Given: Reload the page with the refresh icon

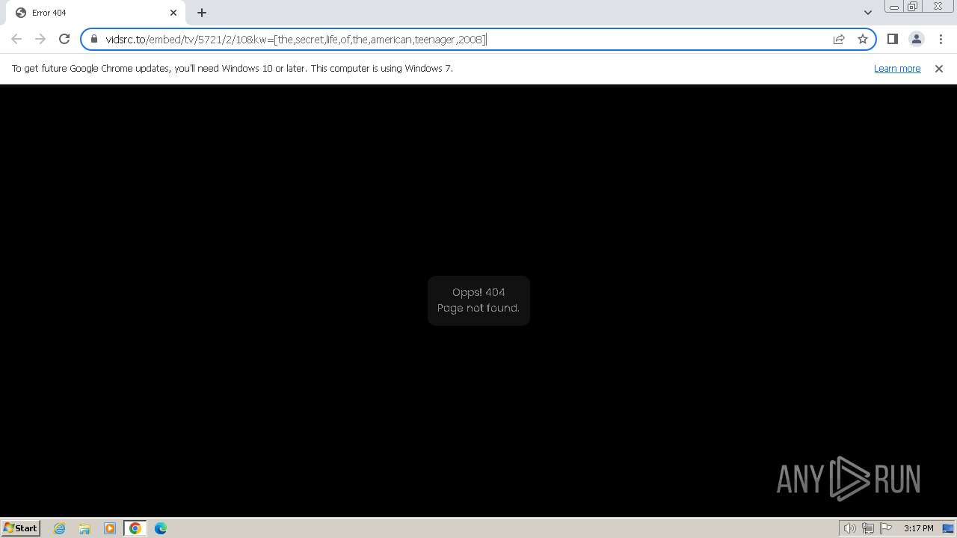Looking at the screenshot, I should pos(64,39).
